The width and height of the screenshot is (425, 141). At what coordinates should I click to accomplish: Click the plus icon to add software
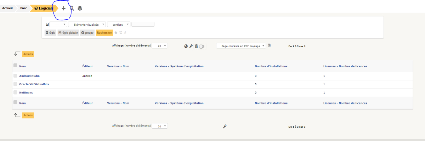pyautogui.click(x=64, y=8)
